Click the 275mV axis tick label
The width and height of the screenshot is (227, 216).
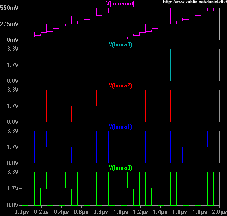[x=9, y=24]
